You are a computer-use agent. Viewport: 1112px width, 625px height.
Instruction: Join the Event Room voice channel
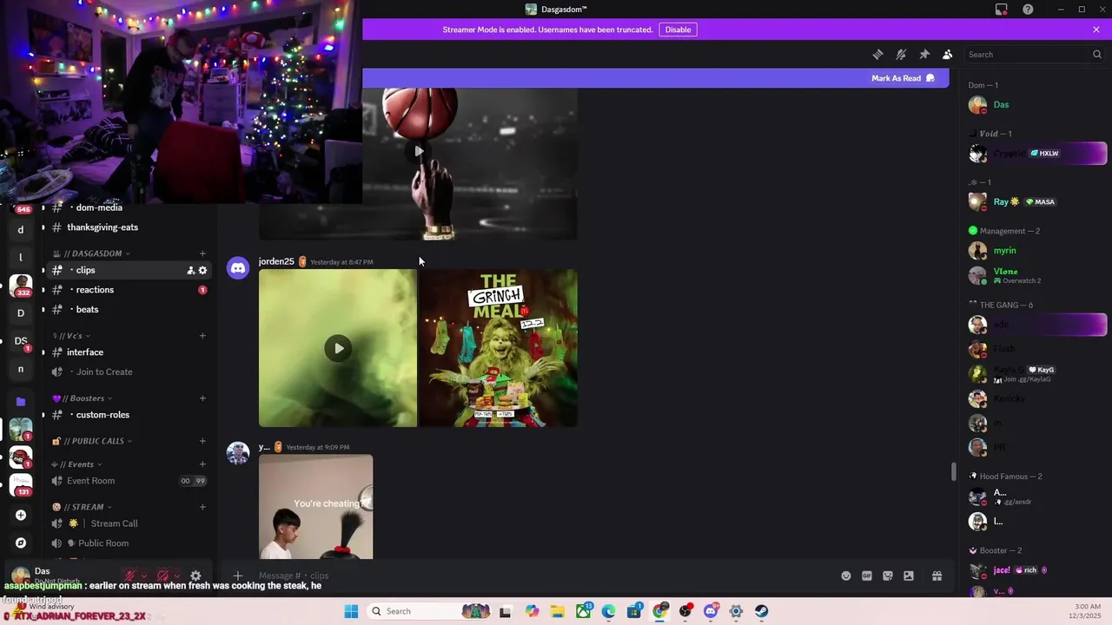(90, 481)
